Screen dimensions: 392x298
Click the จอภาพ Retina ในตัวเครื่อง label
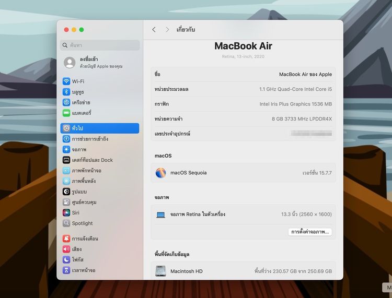click(198, 214)
